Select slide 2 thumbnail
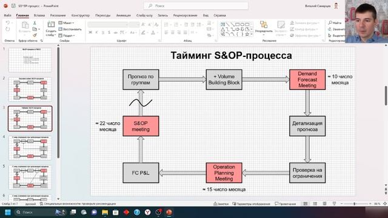The image size is (388, 218). 30,89
